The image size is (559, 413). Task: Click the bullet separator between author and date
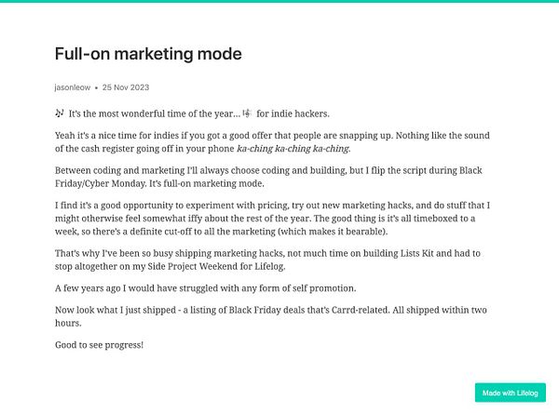(96, 88)
